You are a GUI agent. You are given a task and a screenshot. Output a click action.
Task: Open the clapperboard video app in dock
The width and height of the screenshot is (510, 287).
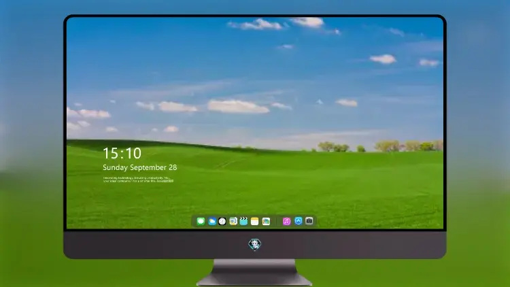[243, 221]
